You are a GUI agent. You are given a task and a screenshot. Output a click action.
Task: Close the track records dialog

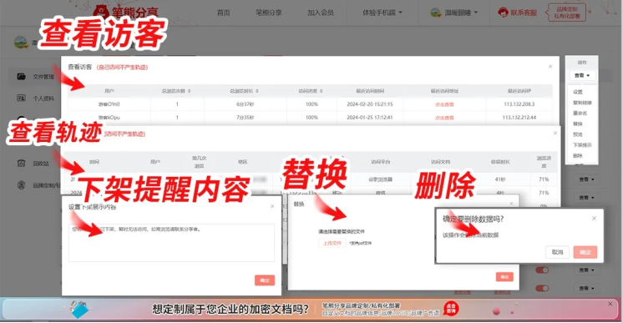click(555, 133)
